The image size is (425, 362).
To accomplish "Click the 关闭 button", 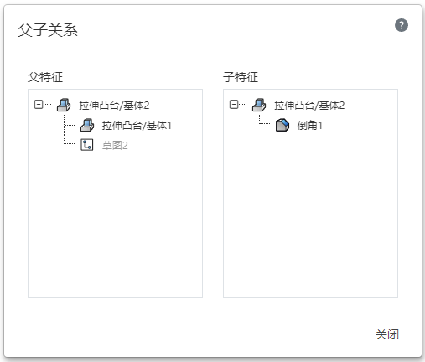I will point(387,334).
